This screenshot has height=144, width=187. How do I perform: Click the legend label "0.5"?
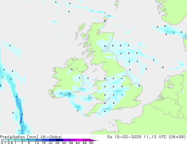click(10, 143)
